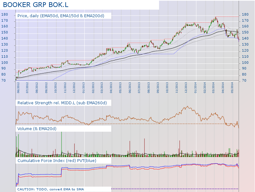Screen dimensions: 255x192
Task: Click the 08/2012 date axis label
Action: [x=37, y=88]
